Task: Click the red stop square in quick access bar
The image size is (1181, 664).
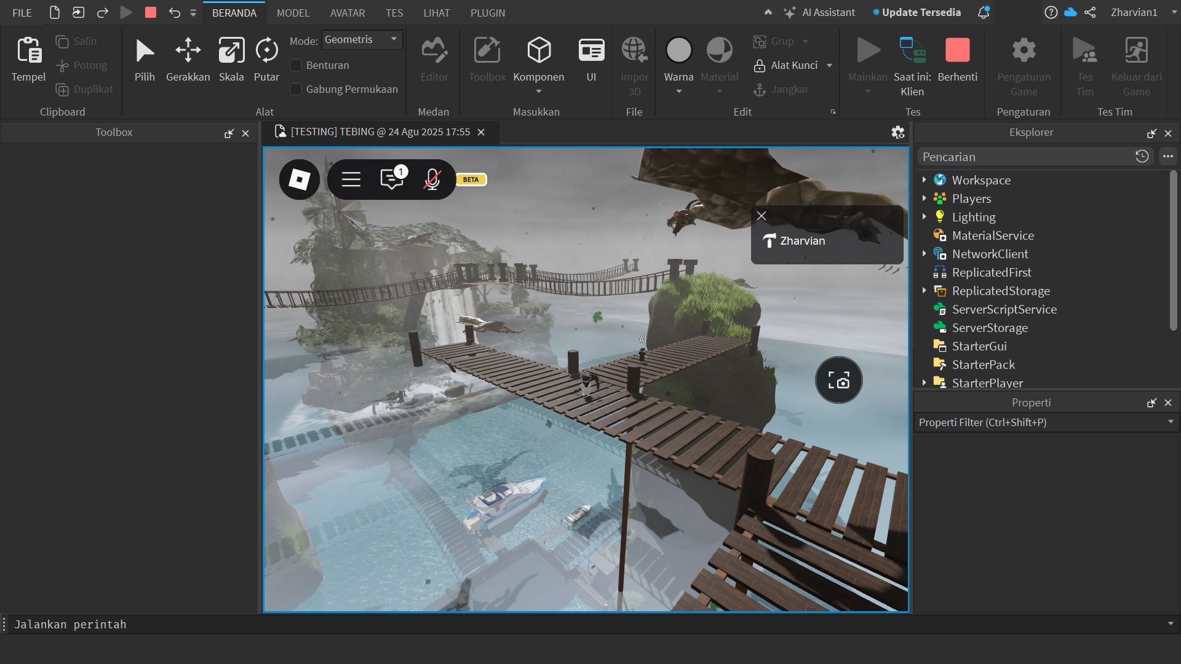Action: (151, 12)
